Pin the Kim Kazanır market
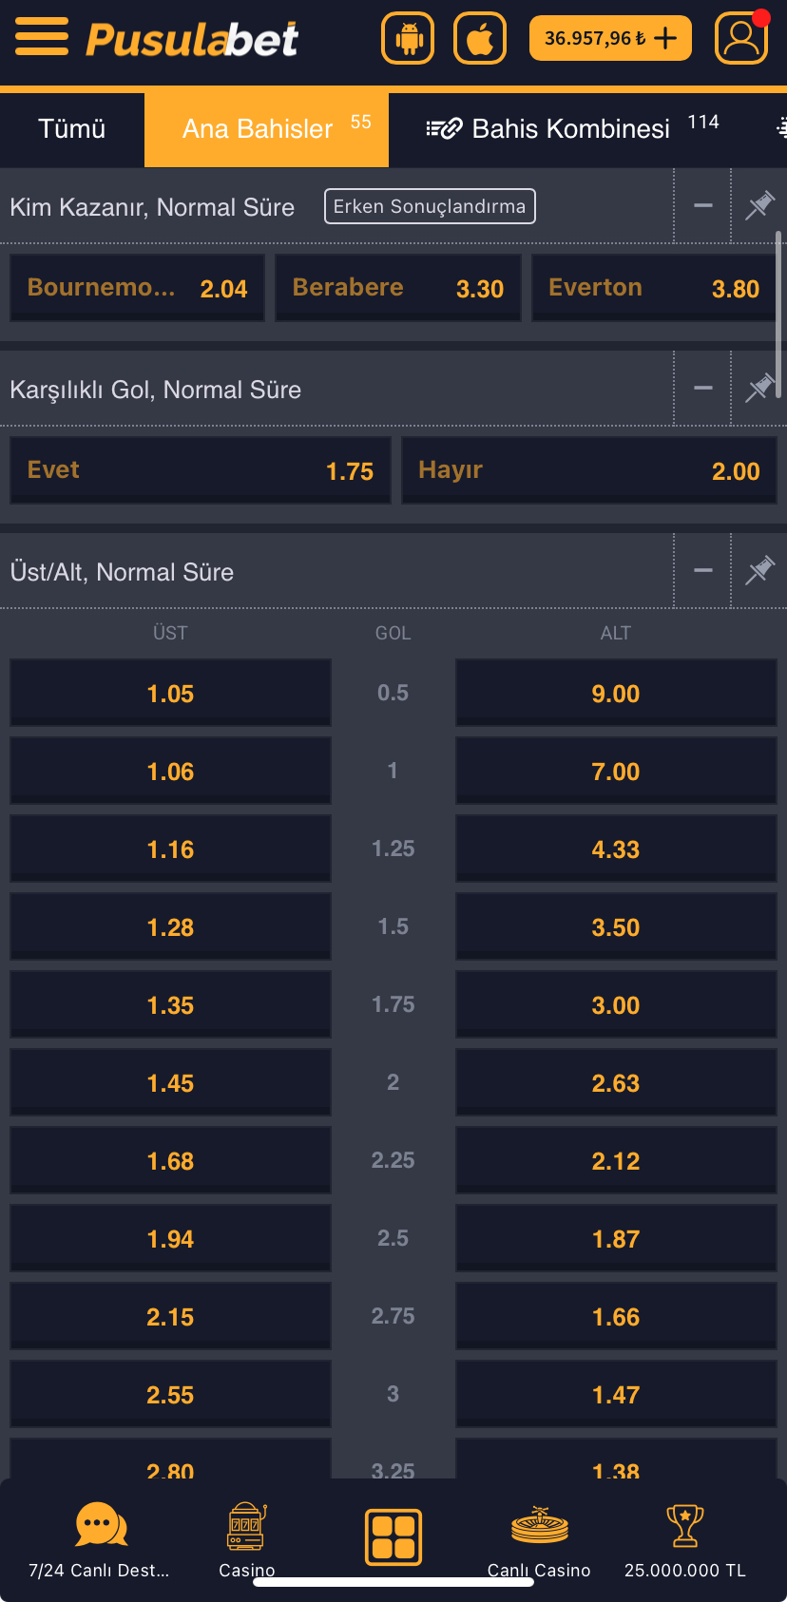787x1602 pixels. tap(759, 205)
